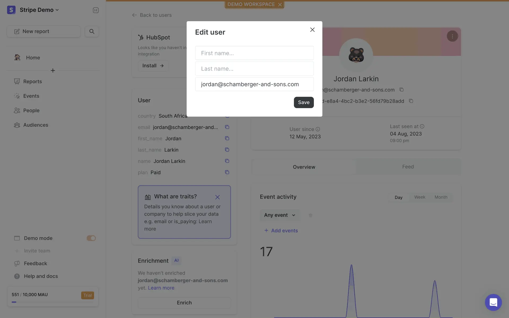Collapse the sidebar panel icon

point(96,10)
